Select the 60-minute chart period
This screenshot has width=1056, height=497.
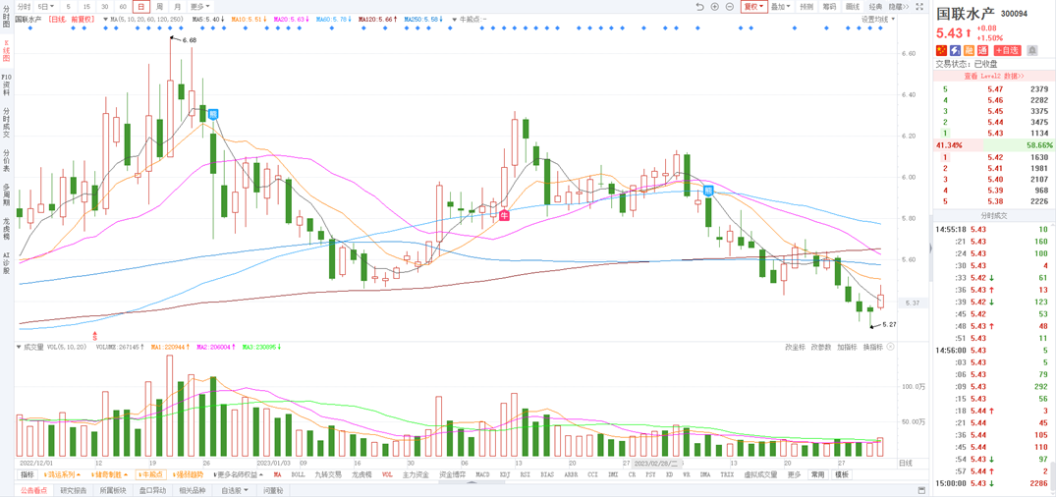(x=123, y=7)
